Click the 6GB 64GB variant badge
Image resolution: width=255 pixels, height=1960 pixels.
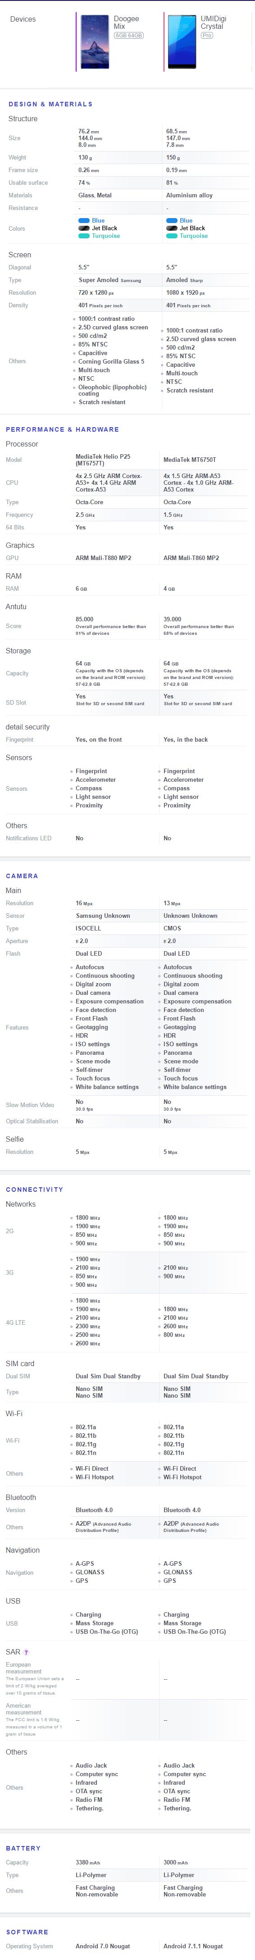pos(129,35)
